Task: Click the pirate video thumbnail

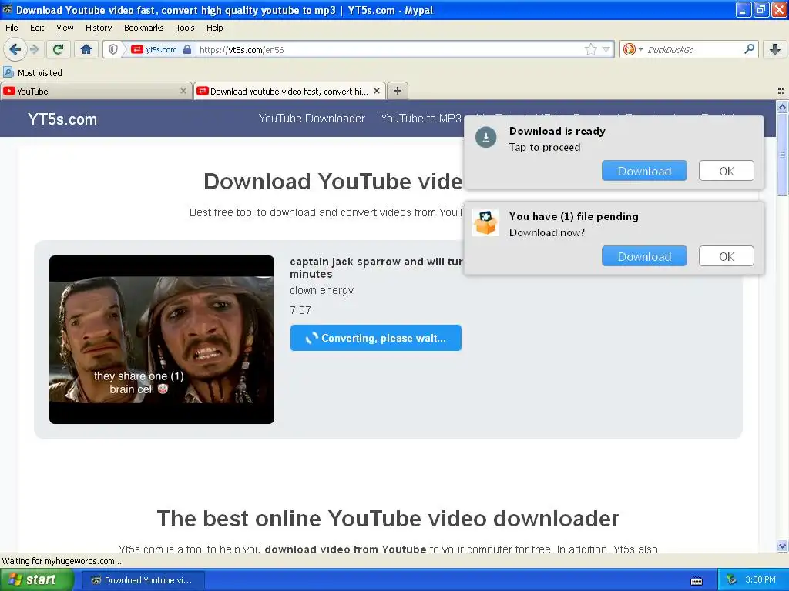Action: 162,339
